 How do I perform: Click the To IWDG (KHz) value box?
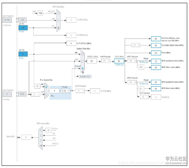coord(71,35)
